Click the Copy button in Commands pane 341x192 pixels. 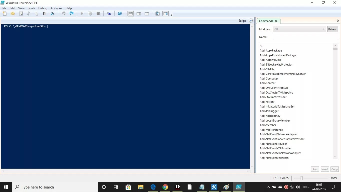[335, 169]
